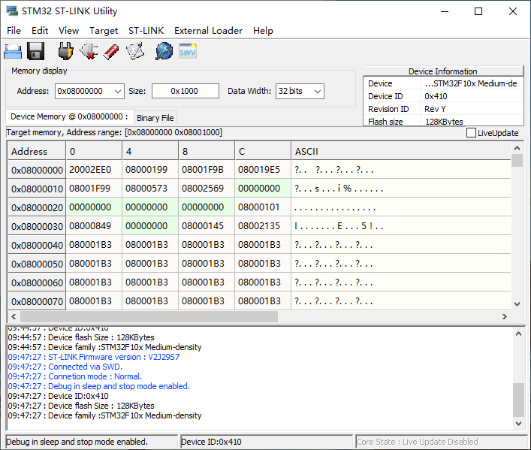Open the SWV viewer icon
Viewport: 531px width, 450px height.
188,51
